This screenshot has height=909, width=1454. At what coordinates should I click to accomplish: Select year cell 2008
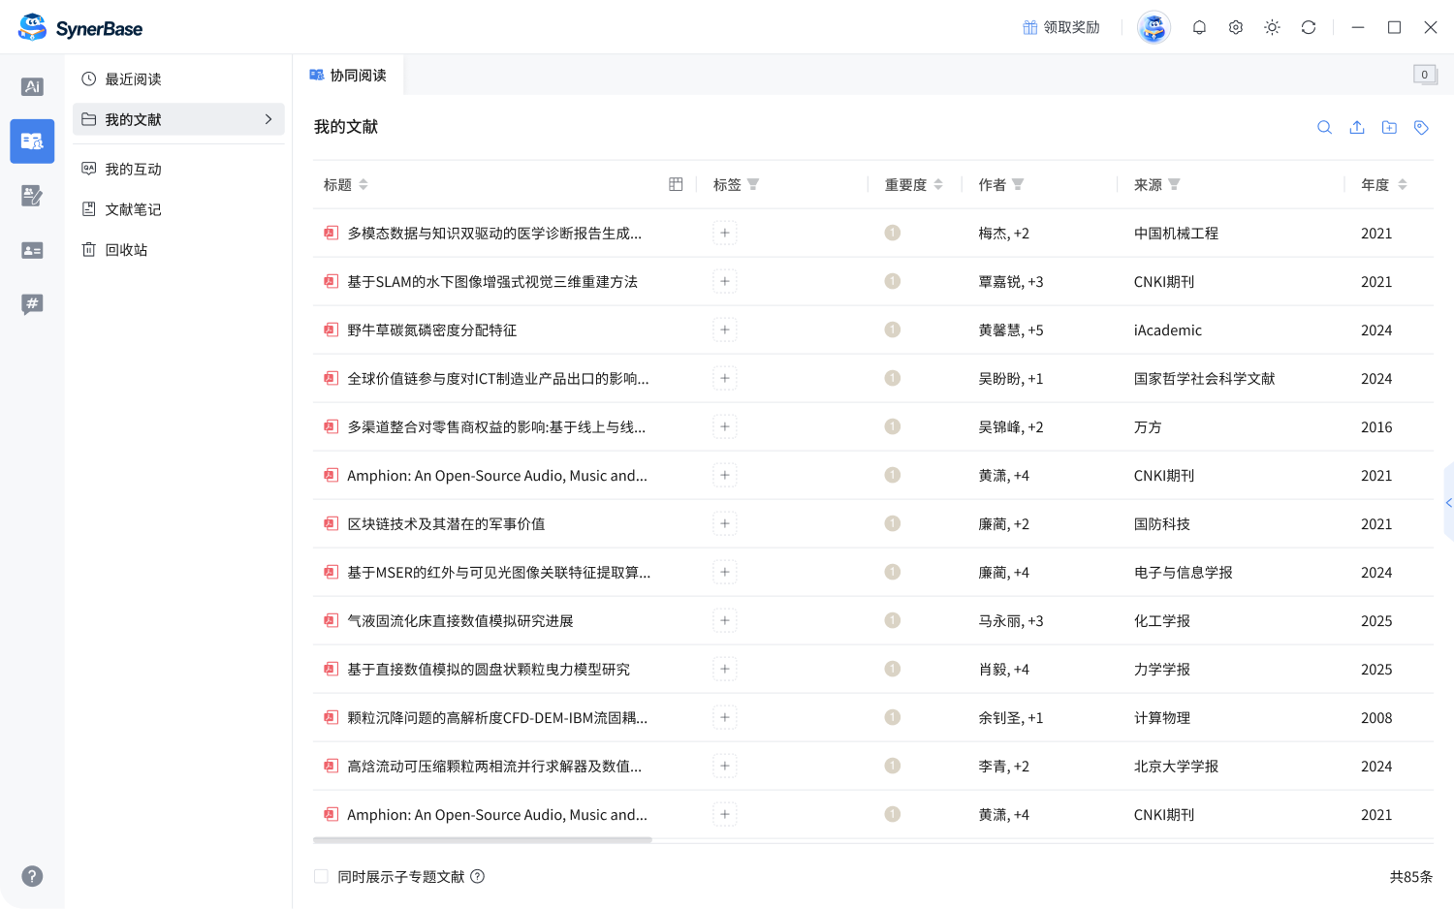tap(1376, 717)
